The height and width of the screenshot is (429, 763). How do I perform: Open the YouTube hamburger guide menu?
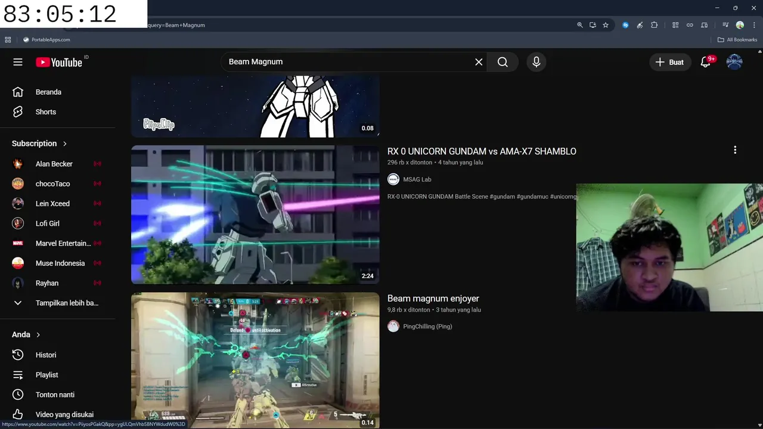pos(18,62)
